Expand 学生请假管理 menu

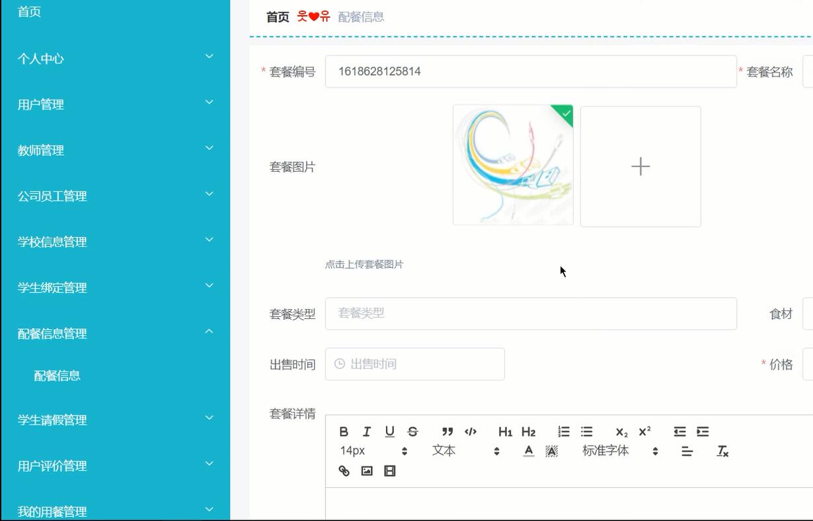[x=115, y=420]
